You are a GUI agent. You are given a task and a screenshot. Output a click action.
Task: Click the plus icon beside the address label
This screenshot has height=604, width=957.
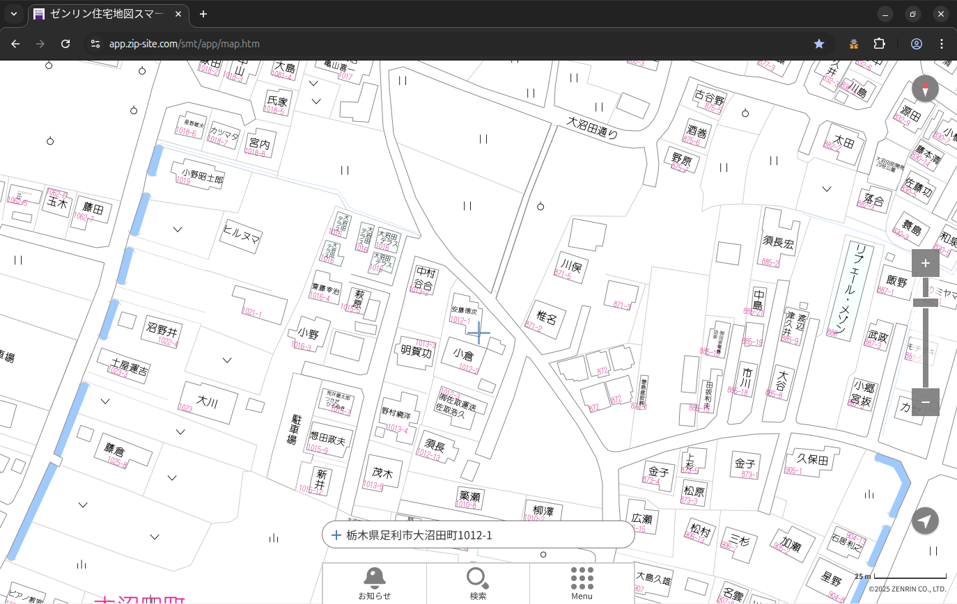[x=336, y=535]
